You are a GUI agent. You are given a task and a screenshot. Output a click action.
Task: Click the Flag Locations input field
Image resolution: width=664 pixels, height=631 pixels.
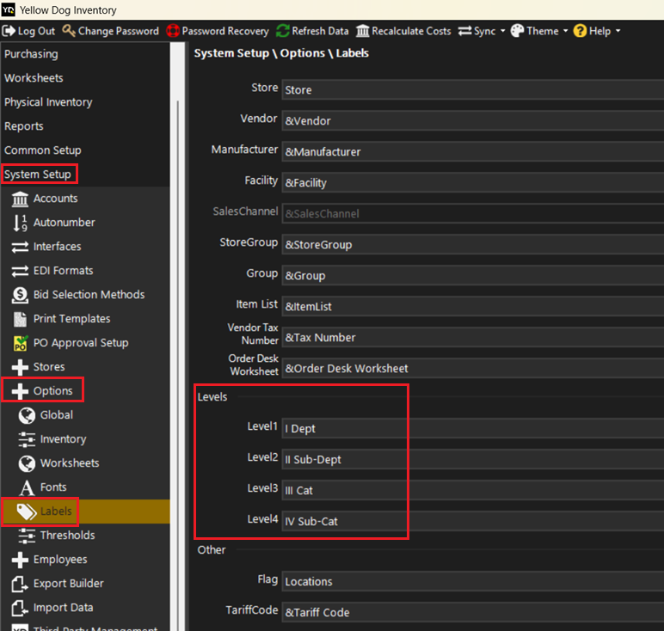click(471, 581)
